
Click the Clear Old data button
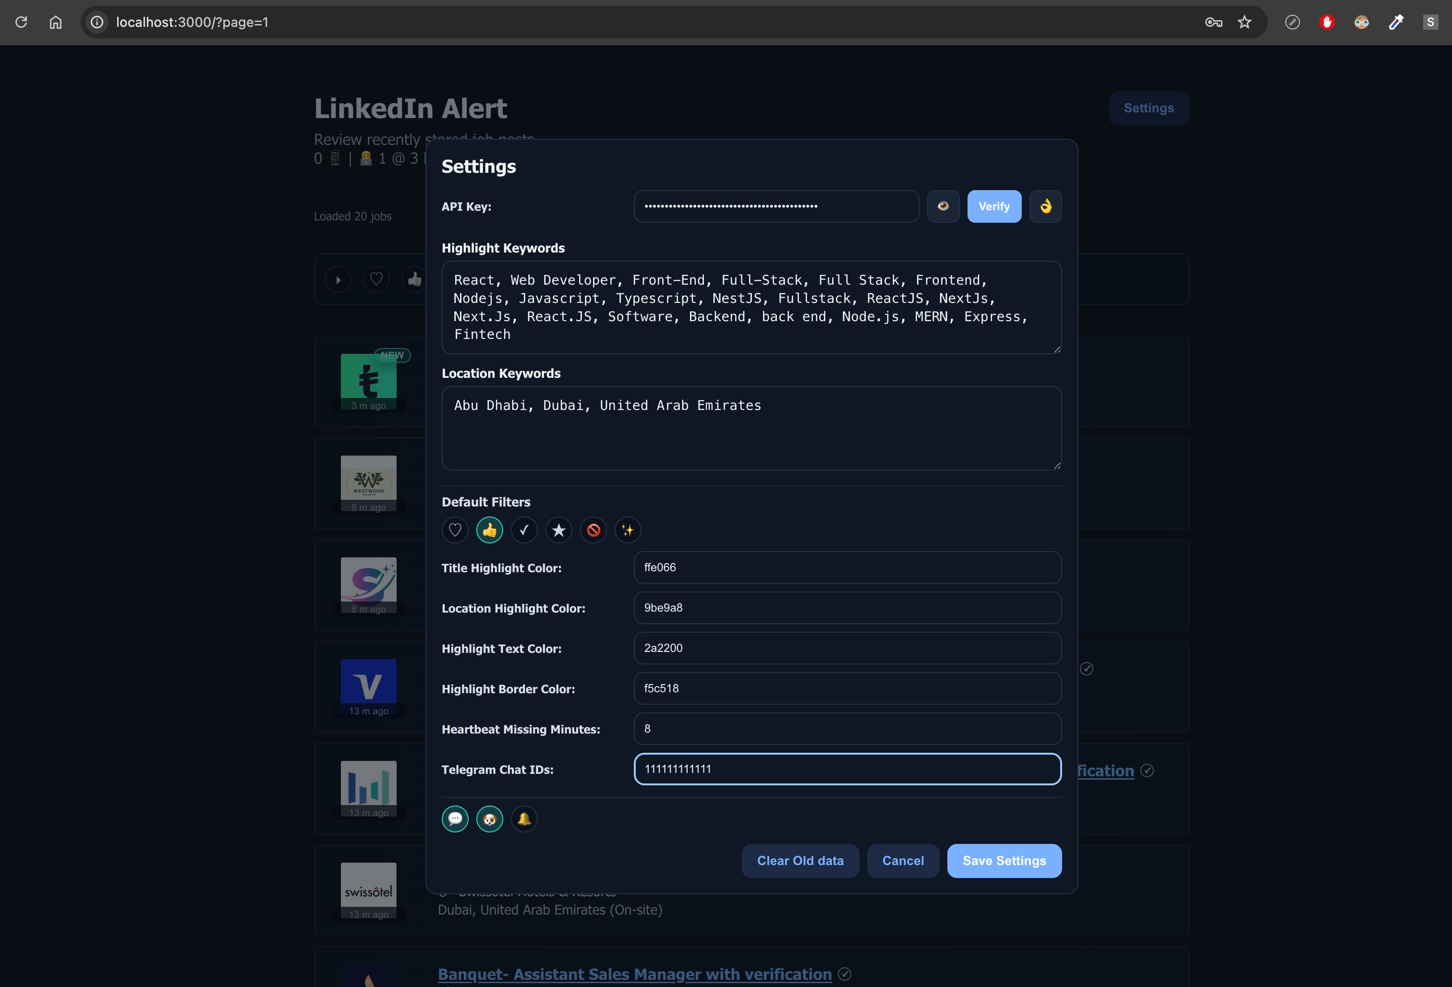point(800,860)
